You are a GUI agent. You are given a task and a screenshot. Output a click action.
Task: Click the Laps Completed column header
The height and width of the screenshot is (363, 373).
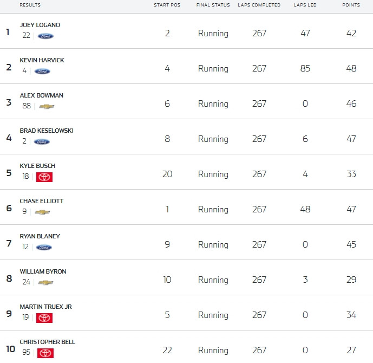(259, 5)
